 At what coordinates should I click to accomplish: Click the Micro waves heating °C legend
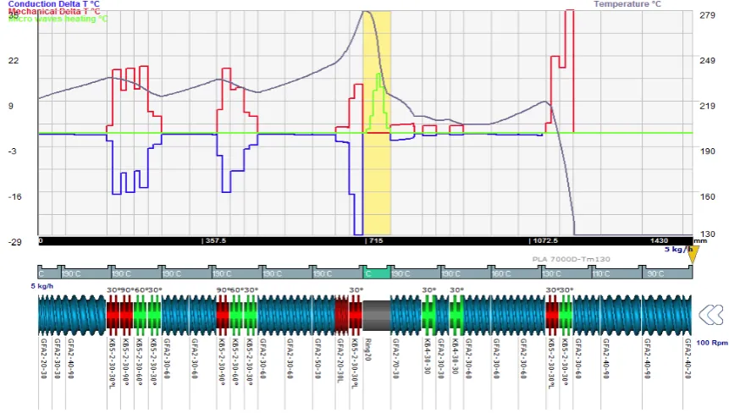click(x=58, y=19)
